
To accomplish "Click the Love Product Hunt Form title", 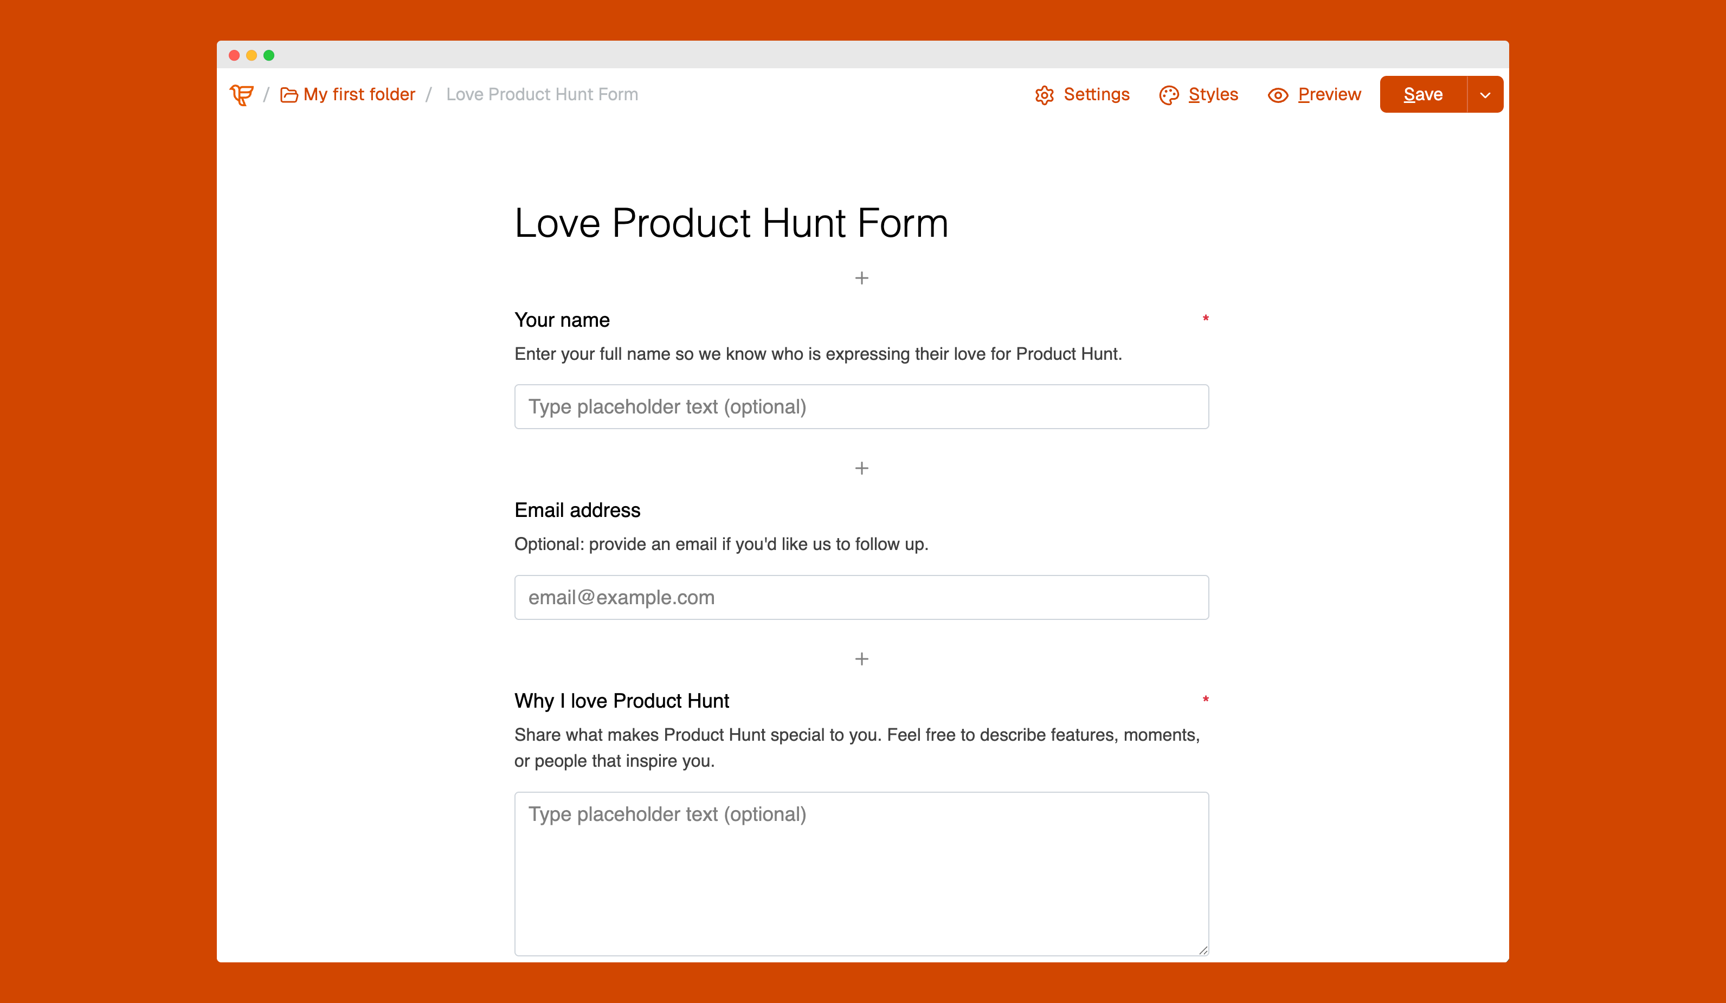I will [731, 223].
